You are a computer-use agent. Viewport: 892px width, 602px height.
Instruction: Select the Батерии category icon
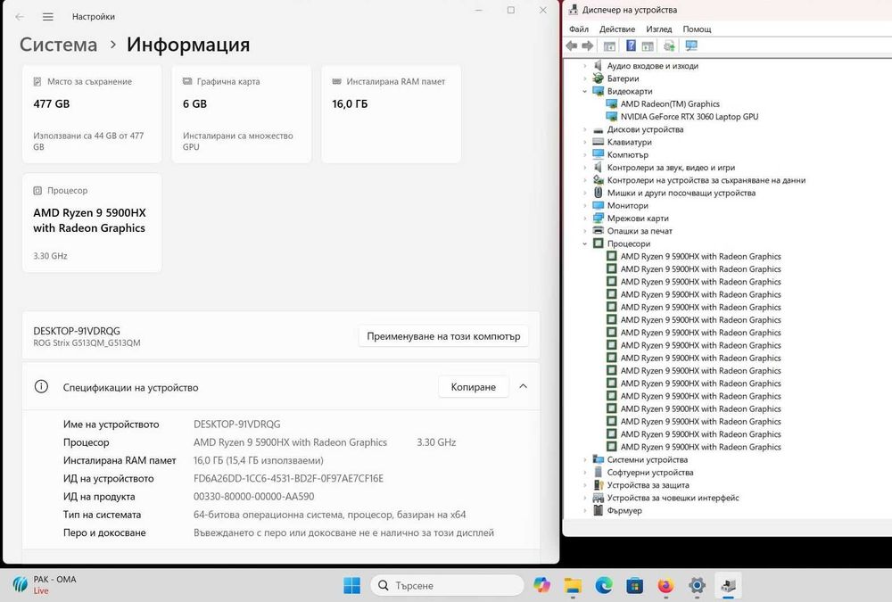(598, 78)
